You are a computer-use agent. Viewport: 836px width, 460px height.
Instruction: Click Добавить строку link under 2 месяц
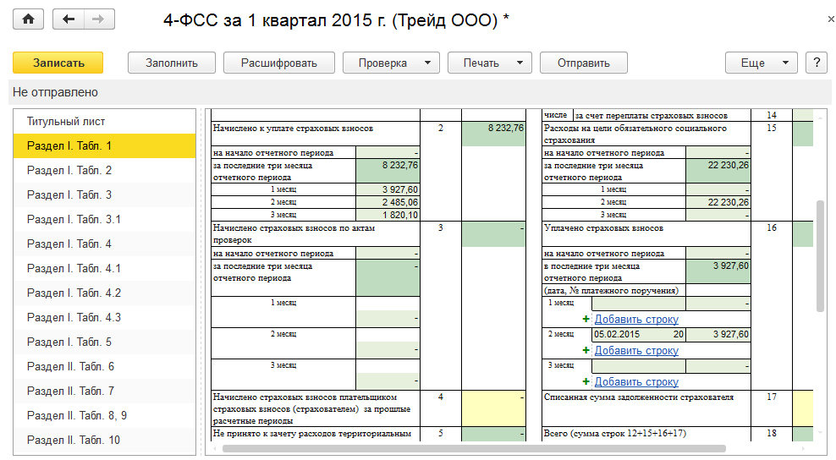click(x=636, y=350)
